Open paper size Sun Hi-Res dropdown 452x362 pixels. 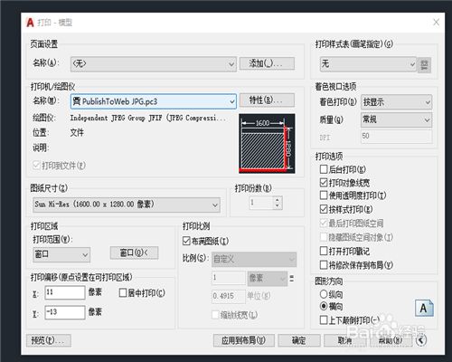click(x=127, y=205)
